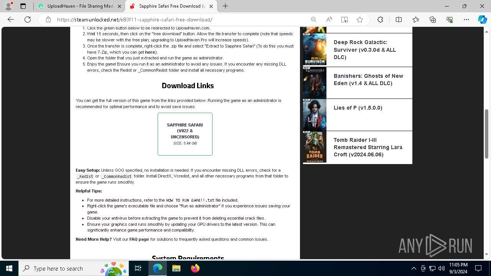Open Settings and more ellipsis menu
This screenshot has height=276, width=491.
466,20
